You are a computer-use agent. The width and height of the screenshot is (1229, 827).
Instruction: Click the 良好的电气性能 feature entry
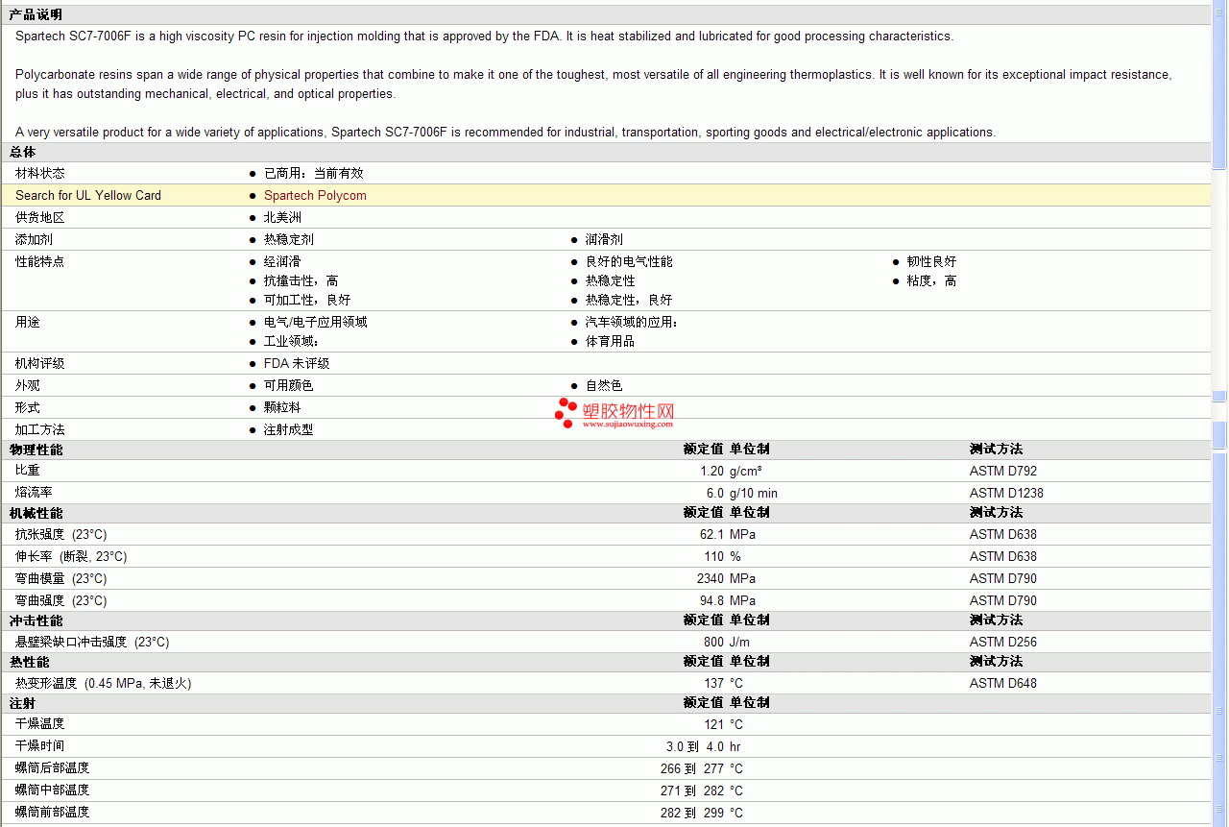pos(629,261)
